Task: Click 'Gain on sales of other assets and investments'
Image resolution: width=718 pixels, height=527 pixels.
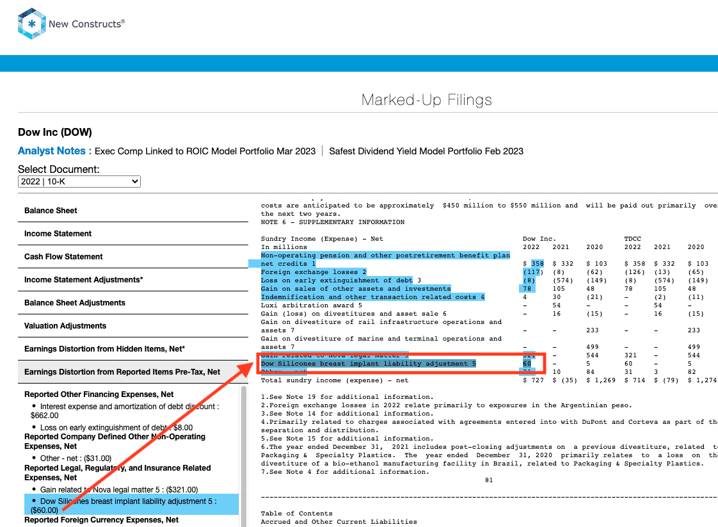Action: pyautogui.click(x=356, y=289)
